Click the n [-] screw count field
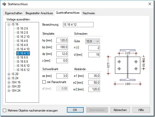This screenshot has height=117, width=155. [94, 48]
